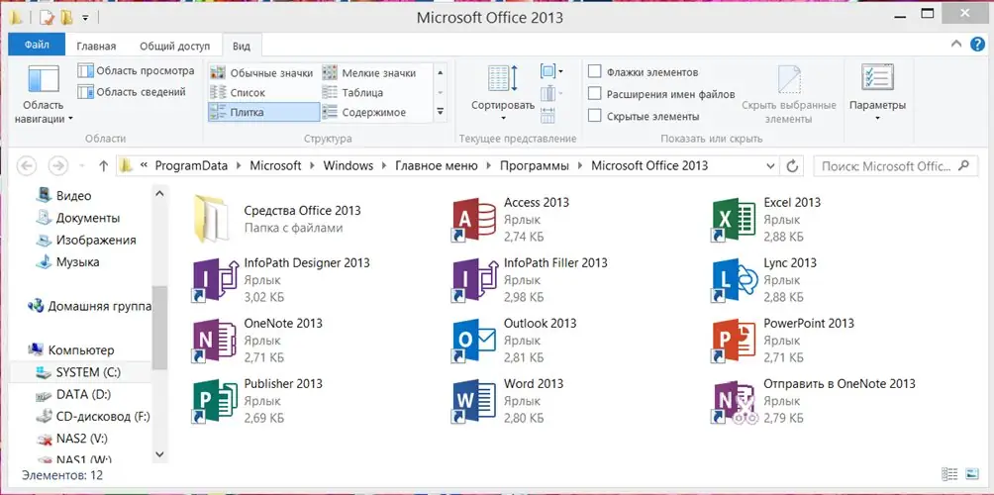
Task: Open the Customize Quick Access Toolbar dropdown
Action: [x=85, y=17]
